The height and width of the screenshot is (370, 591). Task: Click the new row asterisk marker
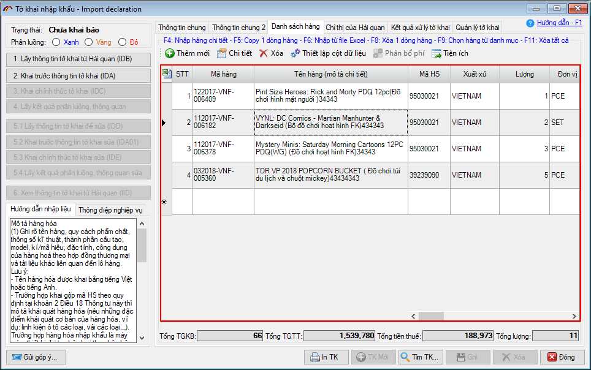pos(164,202)
